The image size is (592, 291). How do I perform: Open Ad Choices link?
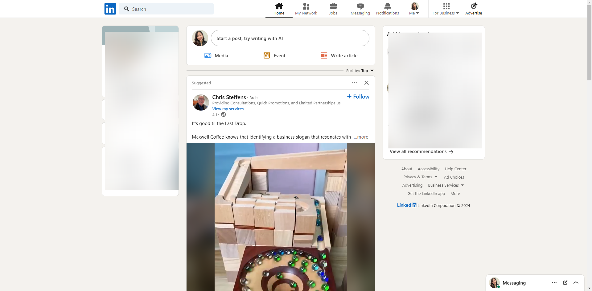(x=454, y=177)
